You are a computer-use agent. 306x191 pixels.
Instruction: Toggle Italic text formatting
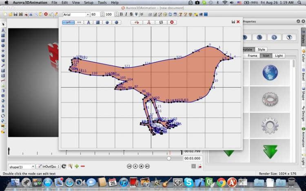coord(126,14)
